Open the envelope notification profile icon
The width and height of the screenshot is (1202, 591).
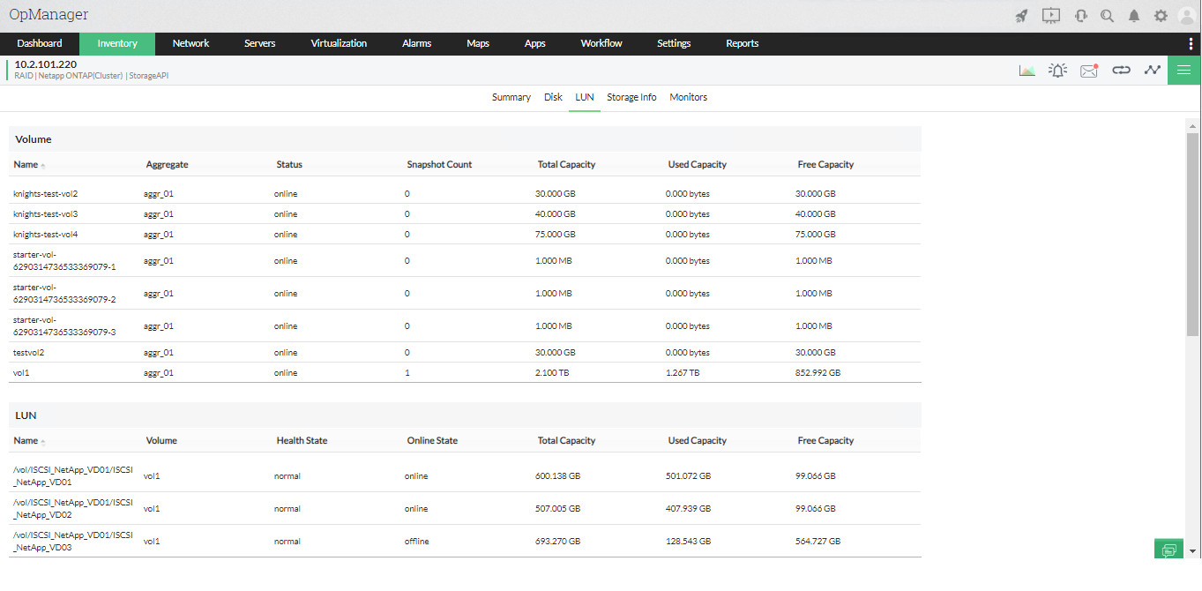pyautogui.click(x=1089, y=71)
